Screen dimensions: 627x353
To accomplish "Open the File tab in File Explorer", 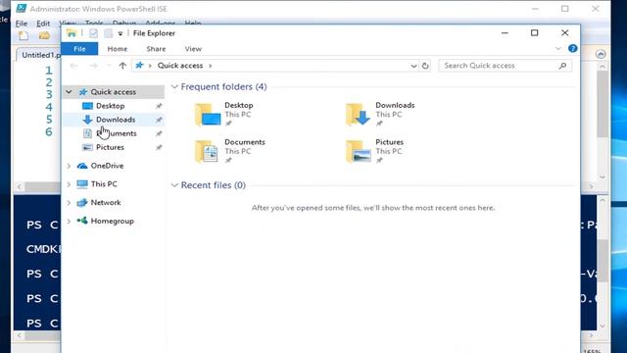I will (79, 49).
